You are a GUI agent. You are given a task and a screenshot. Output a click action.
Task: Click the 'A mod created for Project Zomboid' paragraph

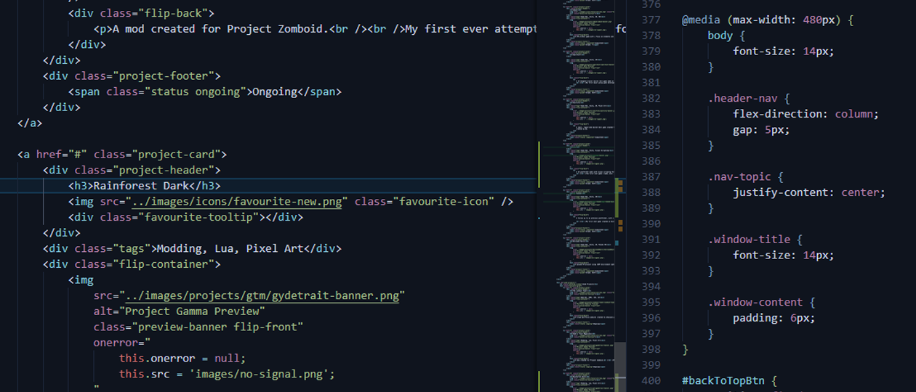pos(316,29)
